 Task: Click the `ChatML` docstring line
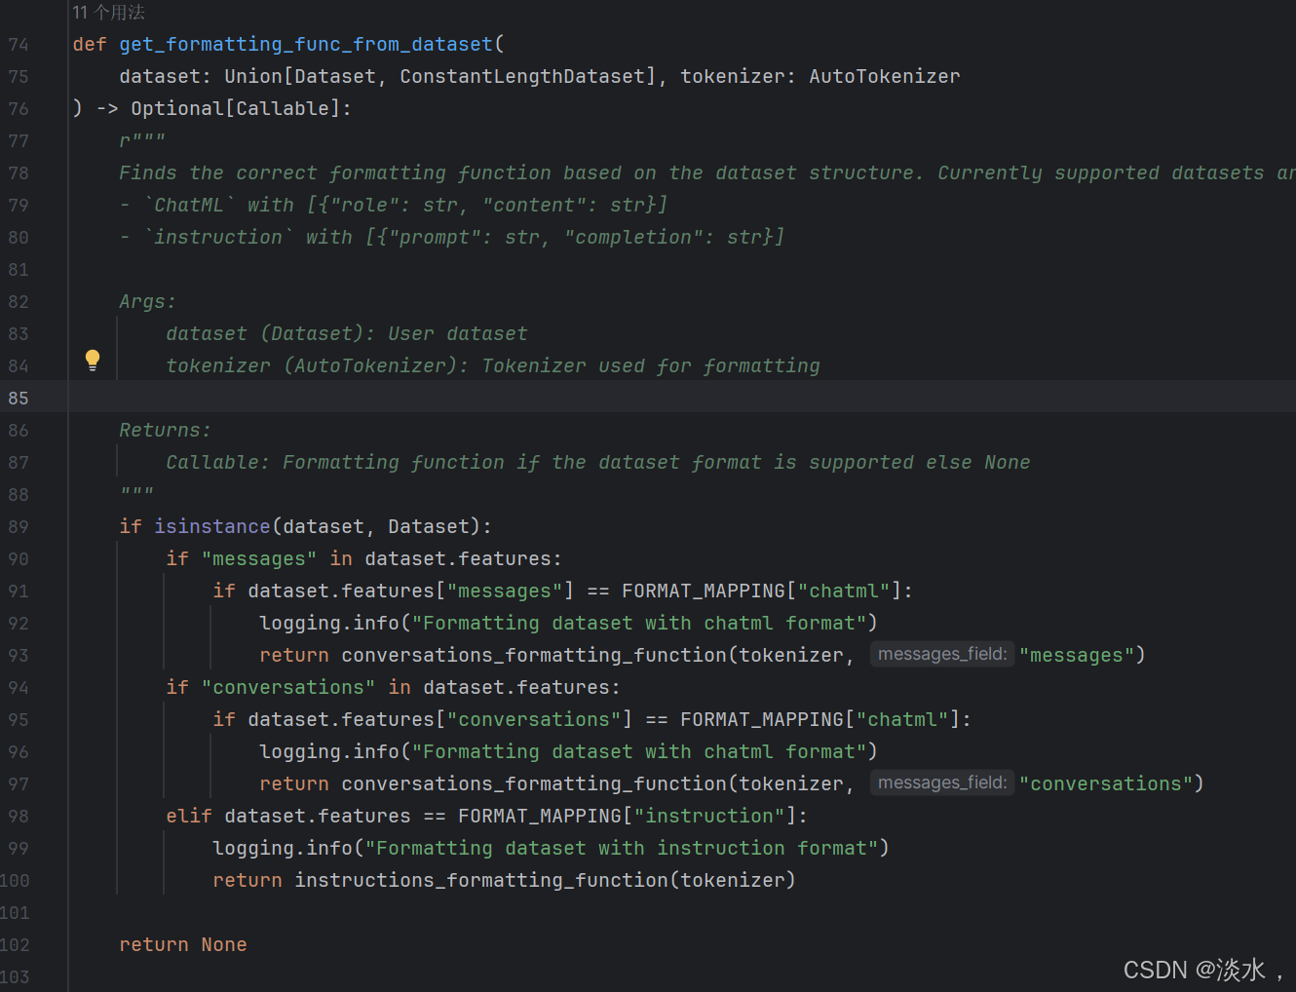(x=394, y=205)
